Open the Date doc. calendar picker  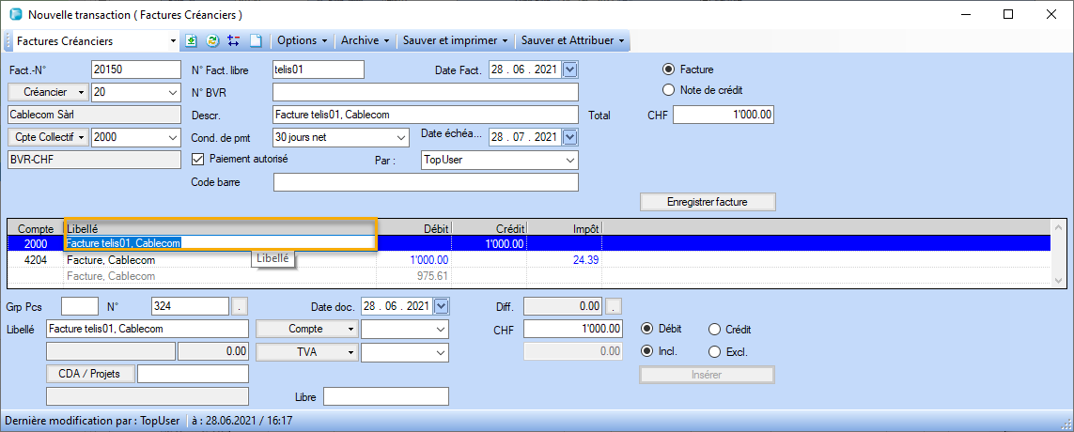[442, 306]
